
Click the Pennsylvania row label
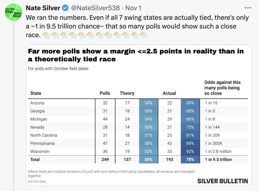42,143
